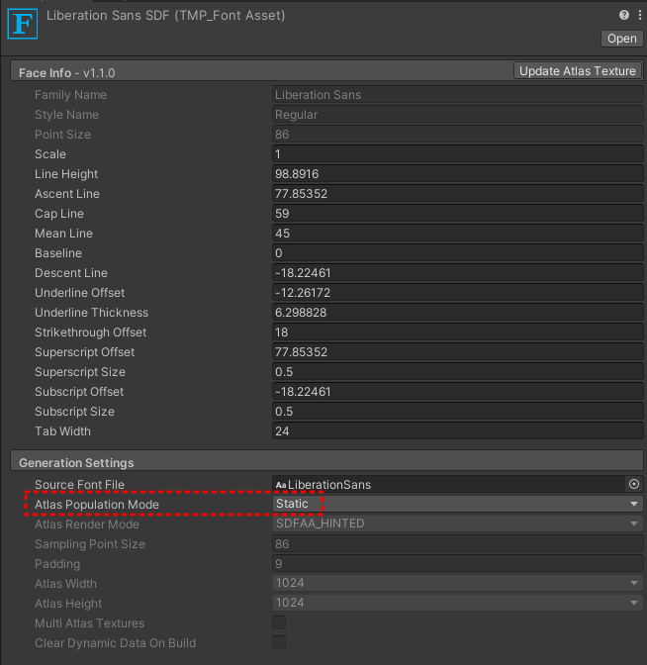Toggle Multi Atlas Textures checkbox
The image size is (647, 665).
click(x=279, y=622)
